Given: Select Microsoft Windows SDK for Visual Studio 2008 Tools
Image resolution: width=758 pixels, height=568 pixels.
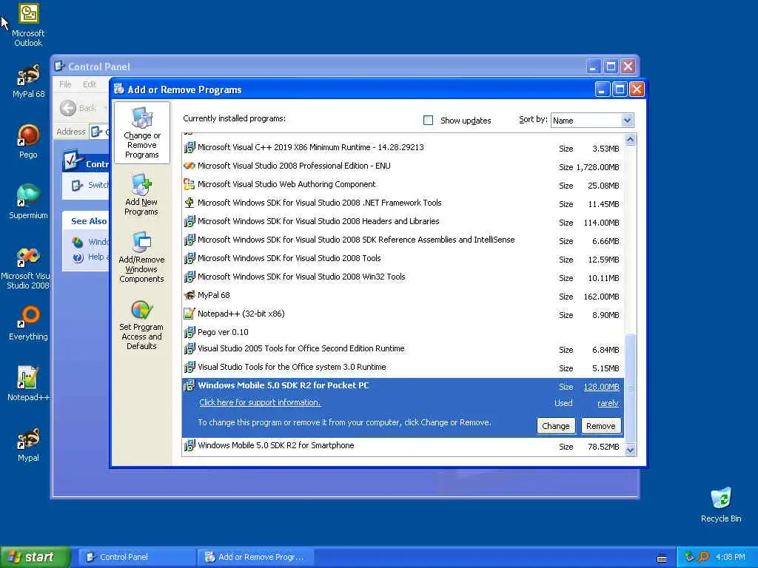Looking at the screenshot, I should click(403, 258).
